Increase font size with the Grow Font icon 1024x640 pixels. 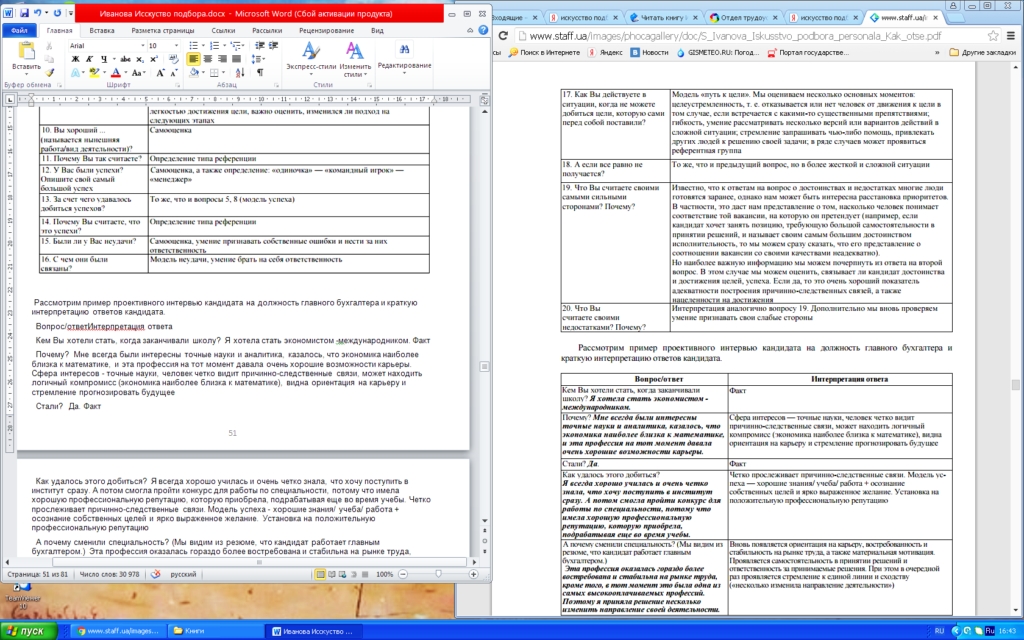160,73
